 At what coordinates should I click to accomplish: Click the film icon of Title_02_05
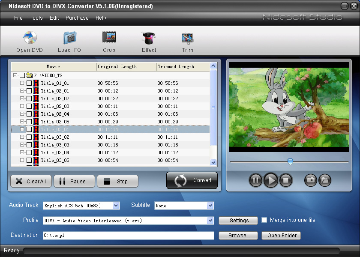tap(36, 122)
